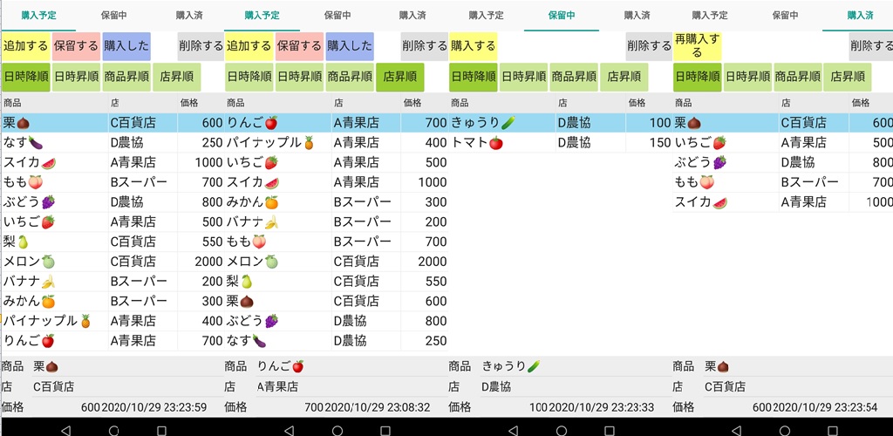Image resolution: width=893 pixels, height=436 pixels.
Task: Click timestamp 2020/10/29 23:08:32
Action: [377, 407]
